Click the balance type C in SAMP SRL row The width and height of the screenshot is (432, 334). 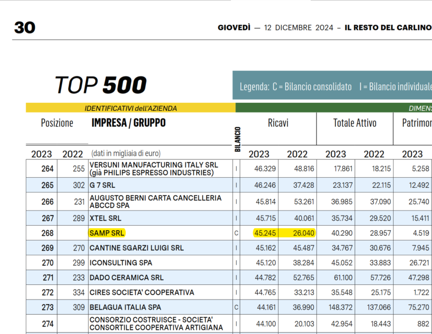236,233
